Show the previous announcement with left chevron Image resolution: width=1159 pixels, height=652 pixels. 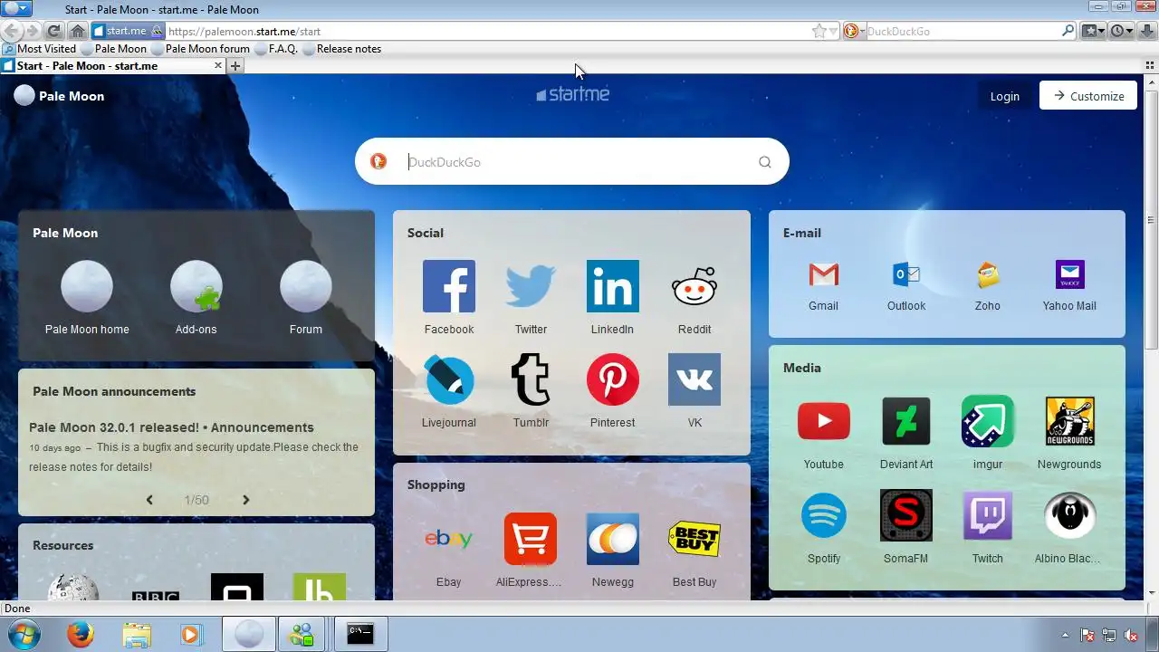tap(149, 500)
